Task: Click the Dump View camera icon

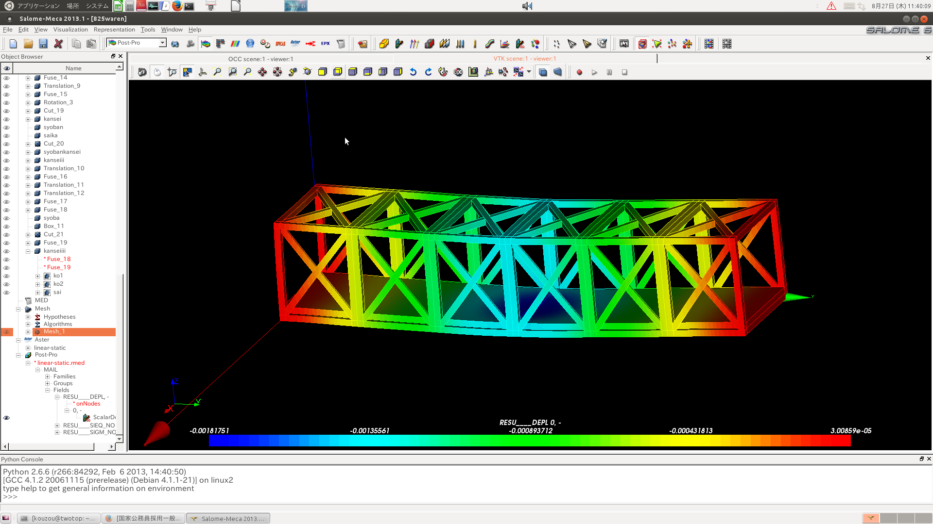Action: (x=142, y=72)
